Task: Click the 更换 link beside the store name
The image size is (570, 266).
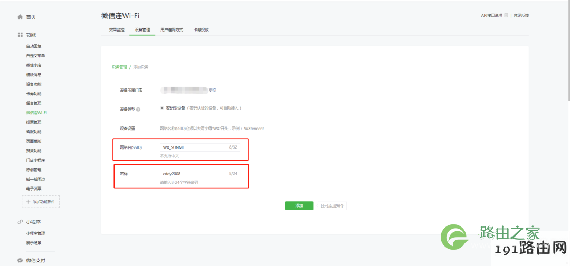Action: pyautogui.click(x=212, y=90)
